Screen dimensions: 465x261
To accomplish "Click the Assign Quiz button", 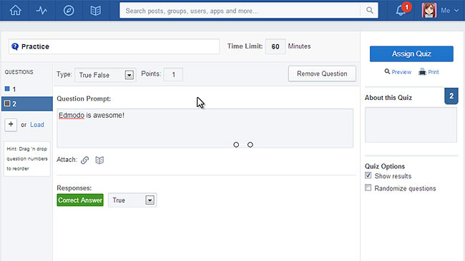I will (411, 53).
